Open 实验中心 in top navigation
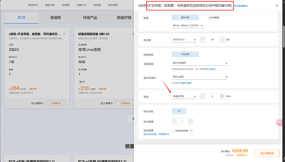Viewport: 285px width, 162px height. [81, 5]
